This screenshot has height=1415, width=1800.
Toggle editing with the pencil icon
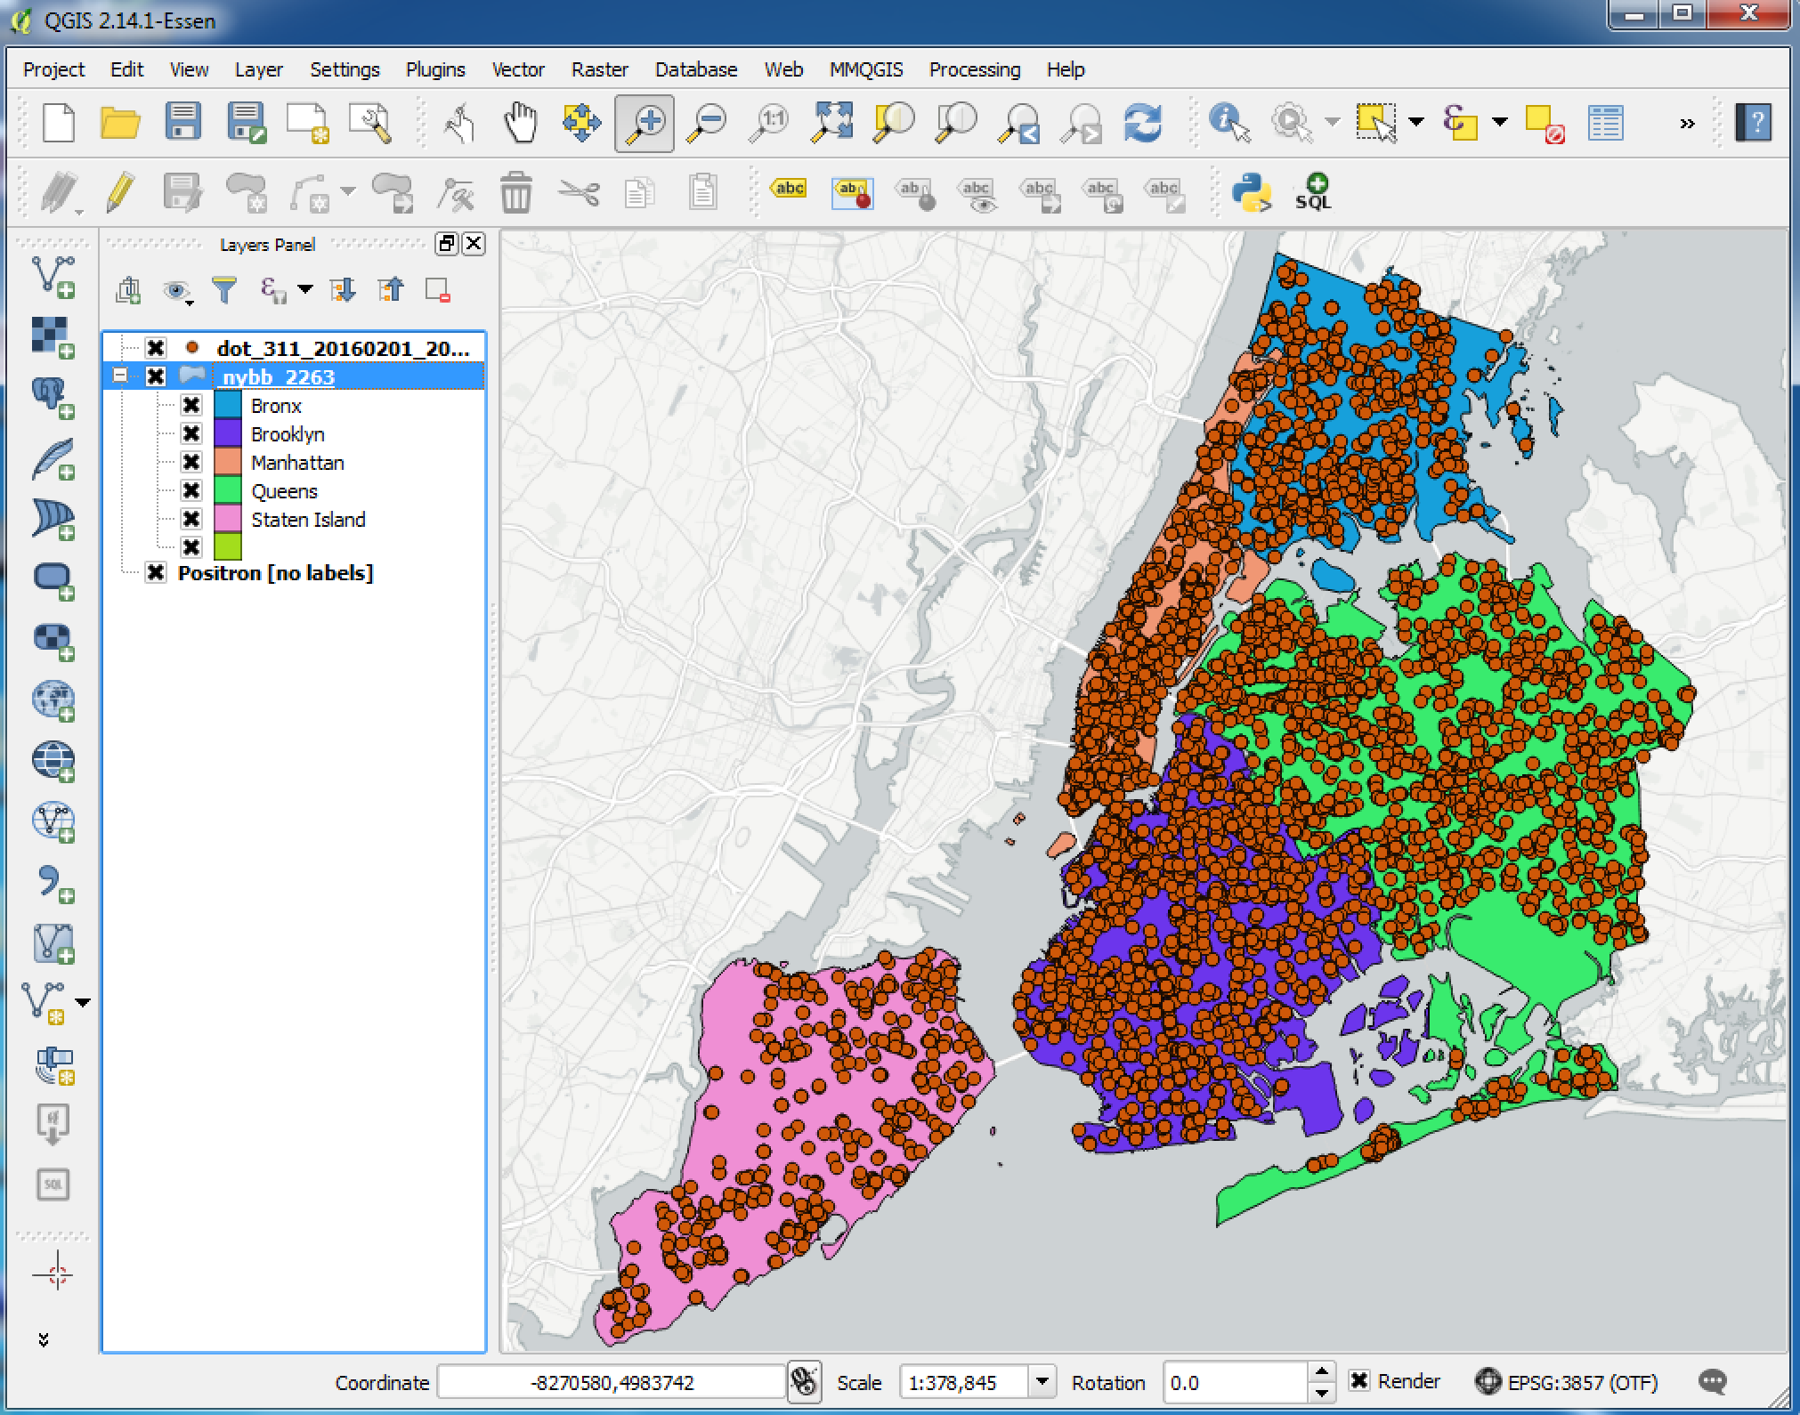point(120,191)
